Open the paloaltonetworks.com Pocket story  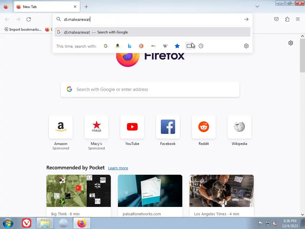[150, 196]
